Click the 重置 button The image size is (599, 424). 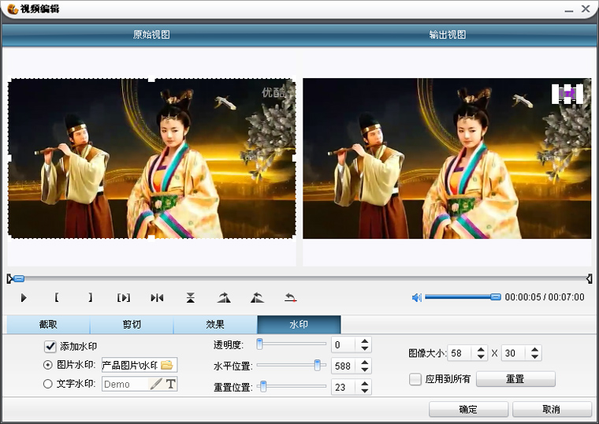[515, 379]
